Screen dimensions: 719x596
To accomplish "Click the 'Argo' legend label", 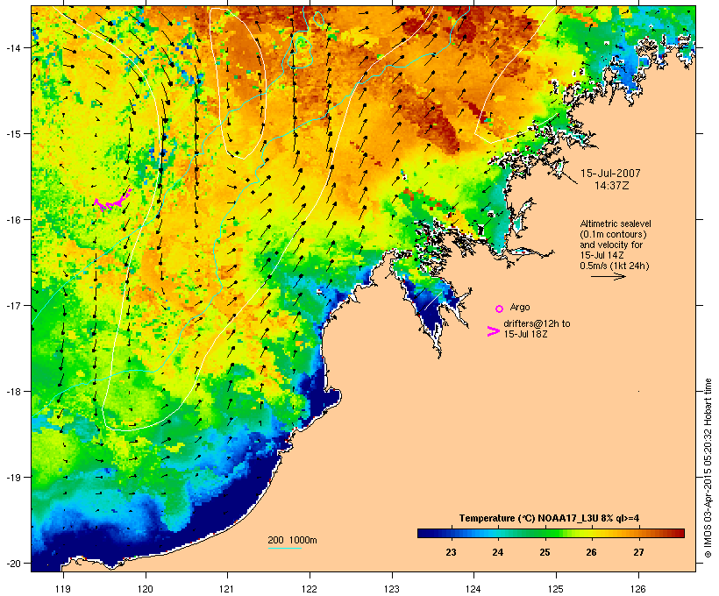I will click(520, 307).
